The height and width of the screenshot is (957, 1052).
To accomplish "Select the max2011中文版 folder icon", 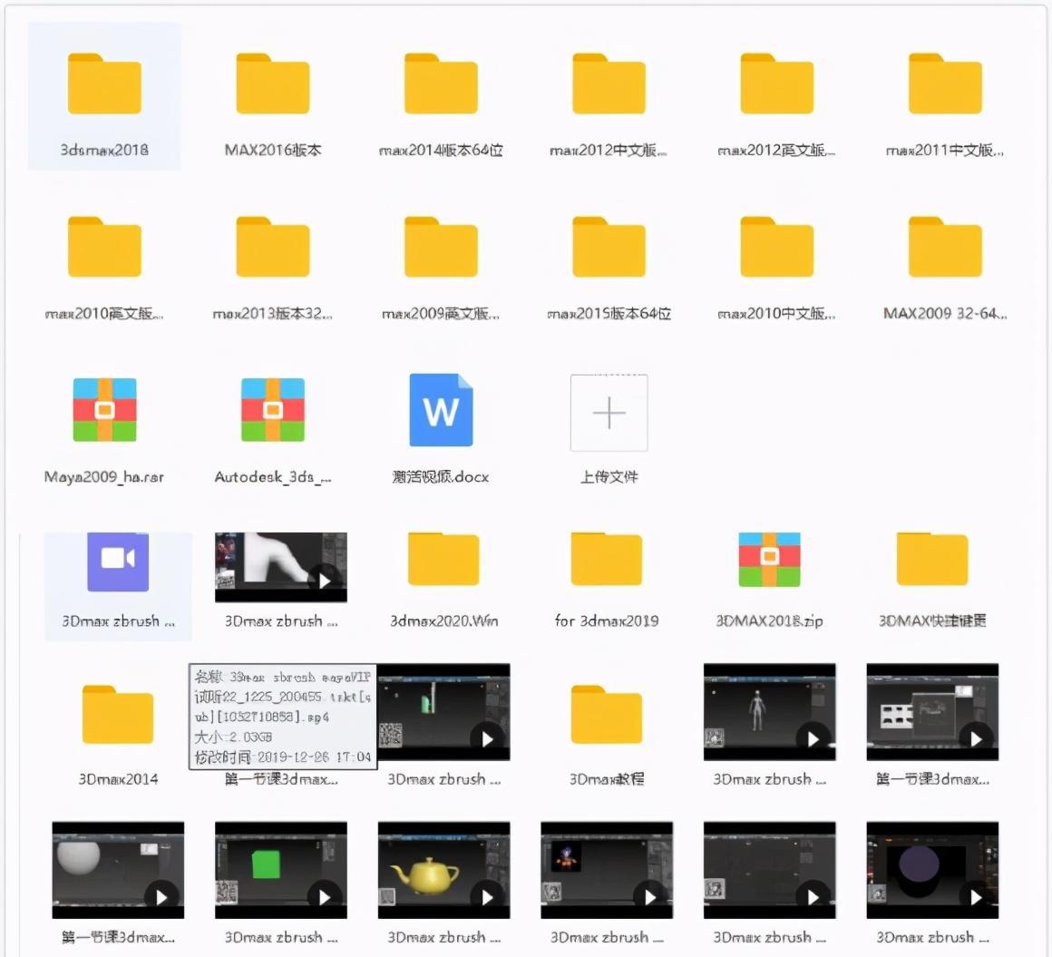I will [x=945, y=83].
